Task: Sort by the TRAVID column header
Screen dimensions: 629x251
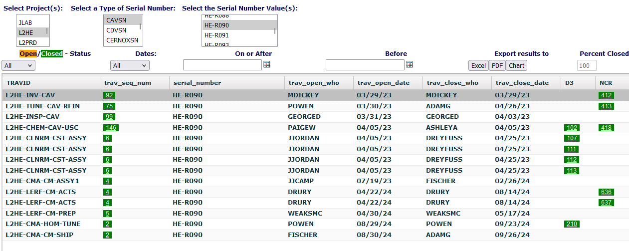Action: click(x=19, y=83)
